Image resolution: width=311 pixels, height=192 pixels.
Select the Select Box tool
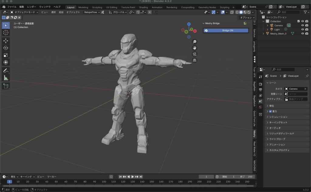(x=6, y=25)
